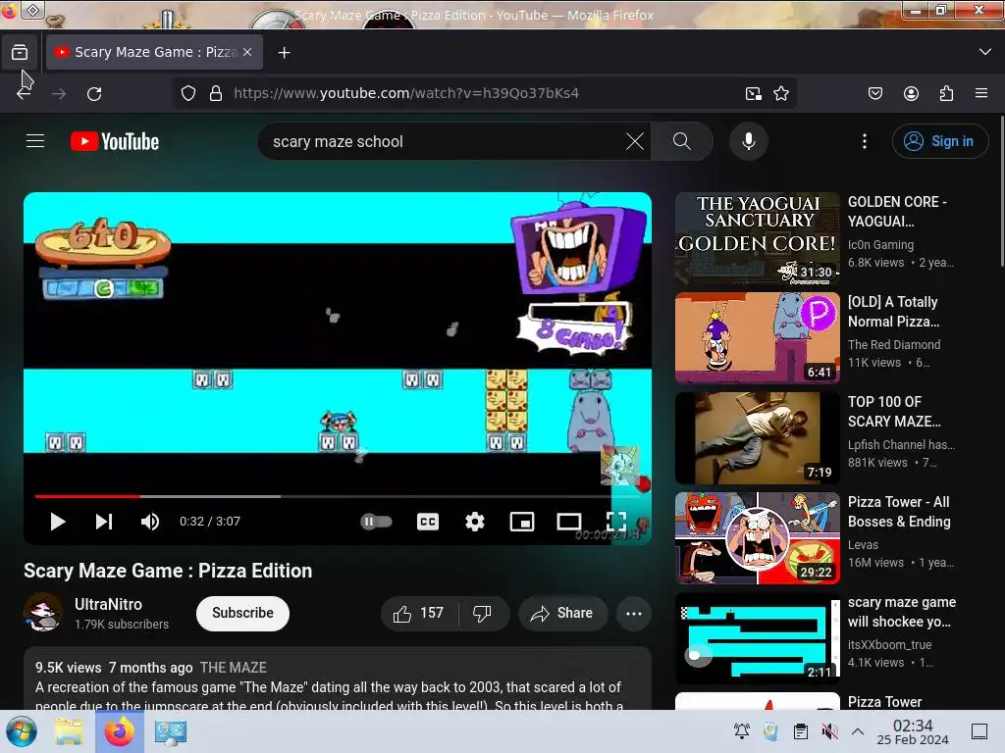Open the Firefox extensions puzzle icon
The width and height of the screenshot is (1005, 753).
[x=946, y=93]
